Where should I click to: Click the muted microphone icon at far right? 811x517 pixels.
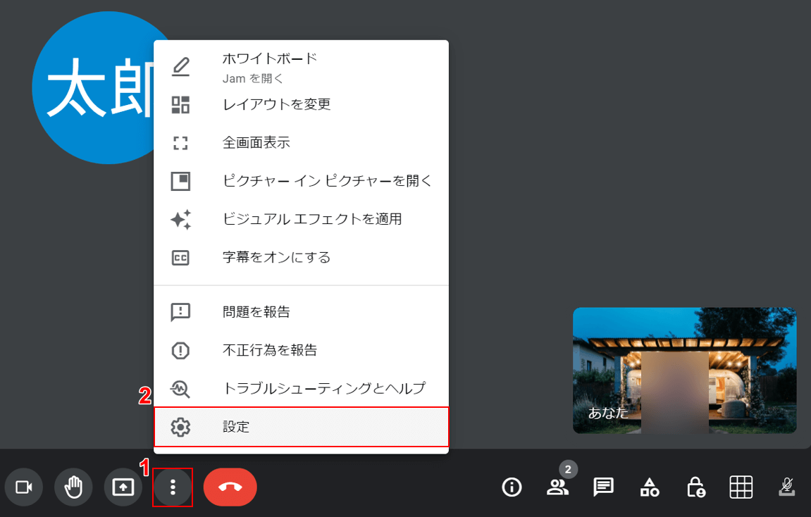point(786,487)
